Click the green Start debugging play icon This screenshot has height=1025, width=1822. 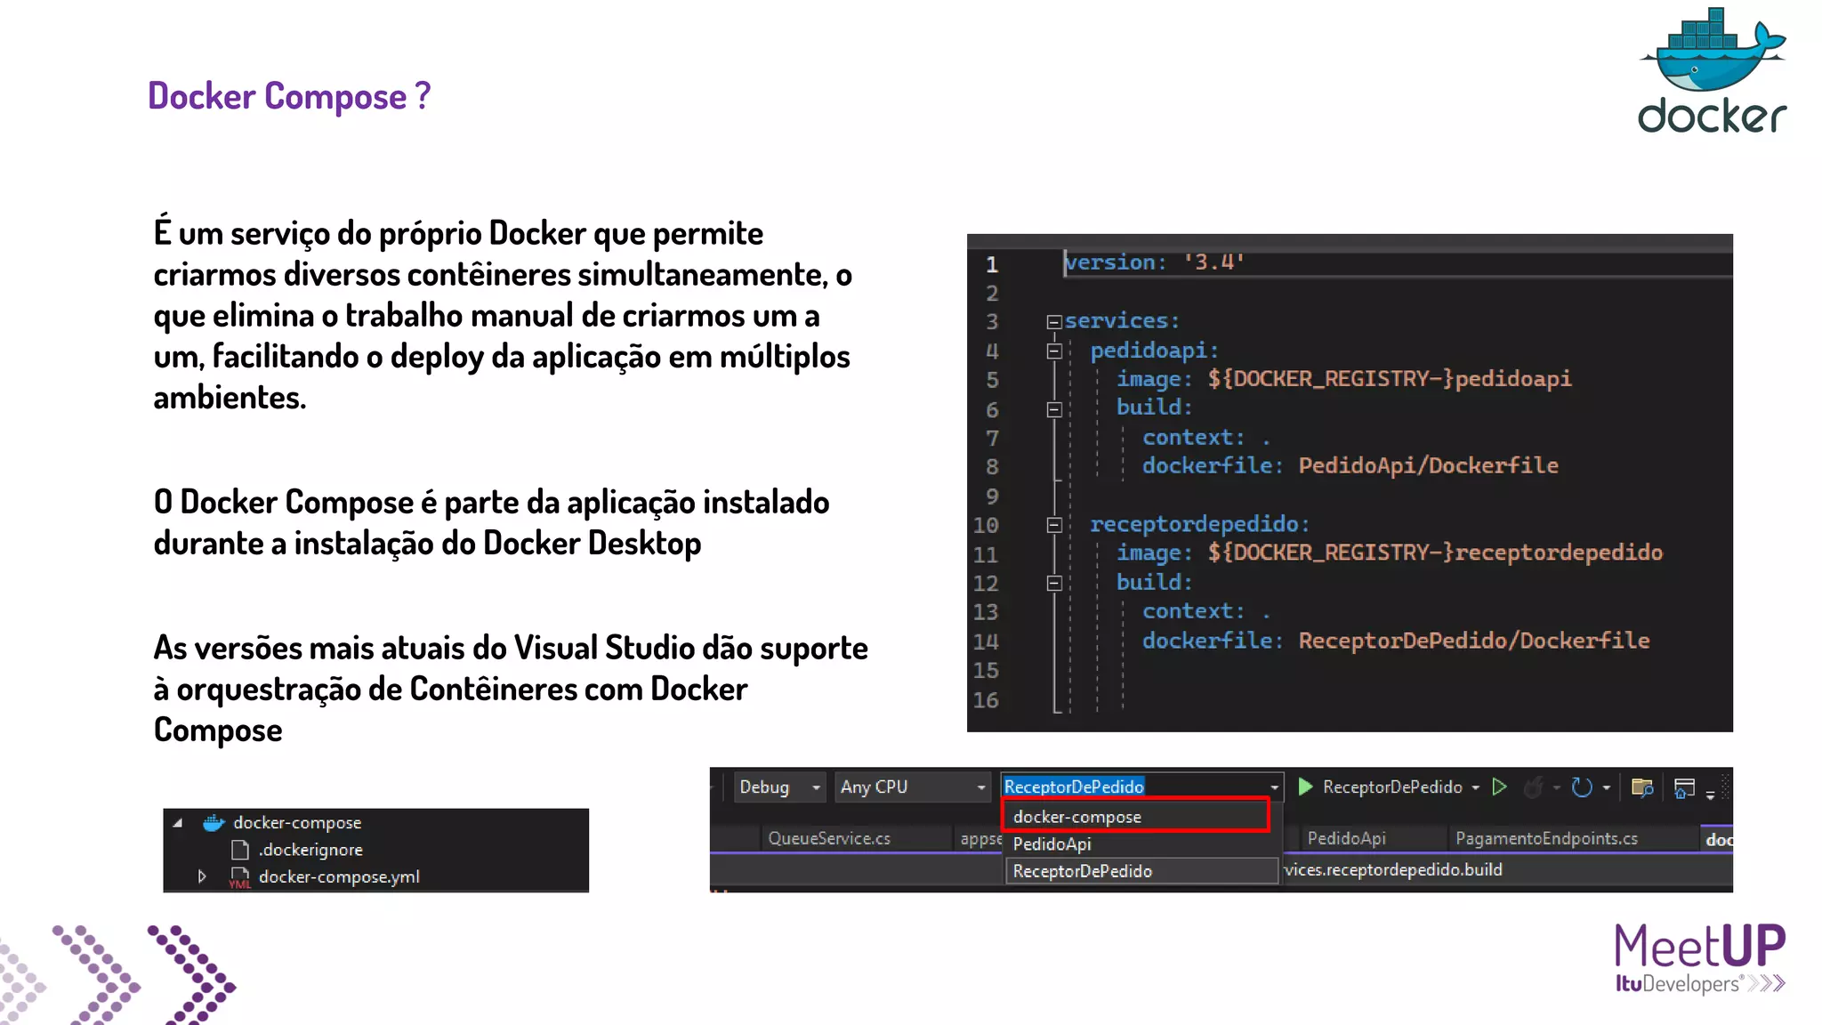[x=1305, y=787]
